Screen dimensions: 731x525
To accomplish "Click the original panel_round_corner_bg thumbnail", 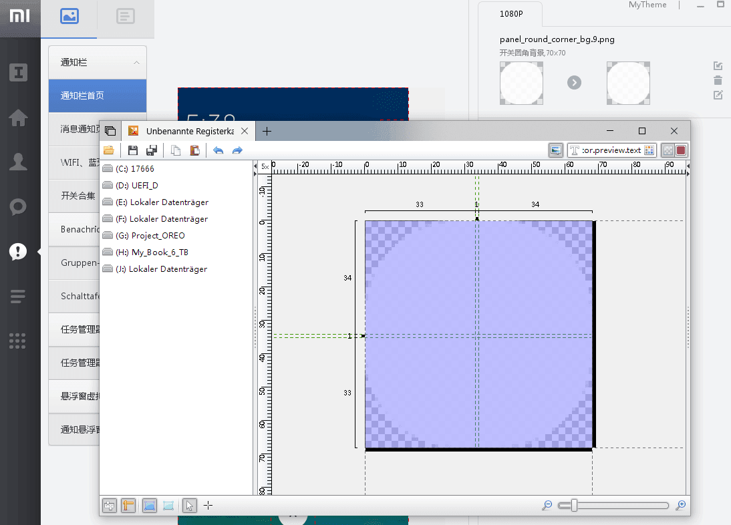I will 521,83.
